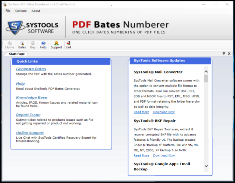Click the updates scrollbar down arrow
The width and height of the screenshot is (235, 183).
(206, 166)
